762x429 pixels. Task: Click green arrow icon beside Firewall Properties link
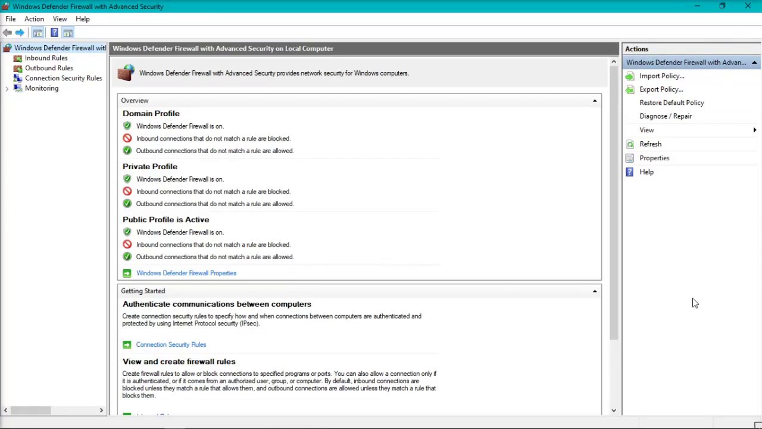(127, 273)
